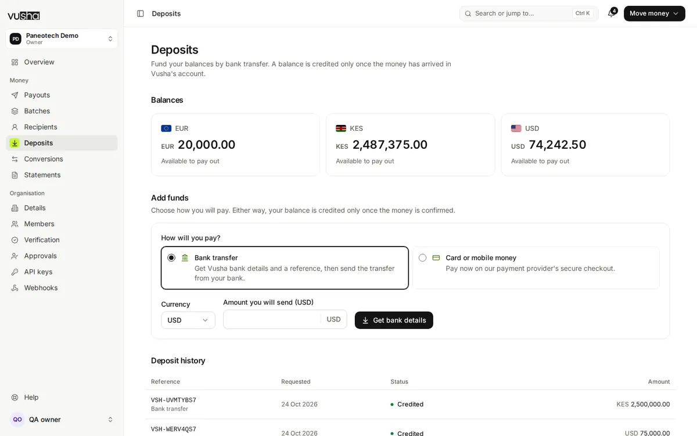Click the bank building icon
697x436 pixels.
click(x=185, y=258)
